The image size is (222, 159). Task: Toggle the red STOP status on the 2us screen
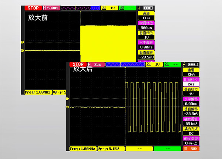[78, 64]
